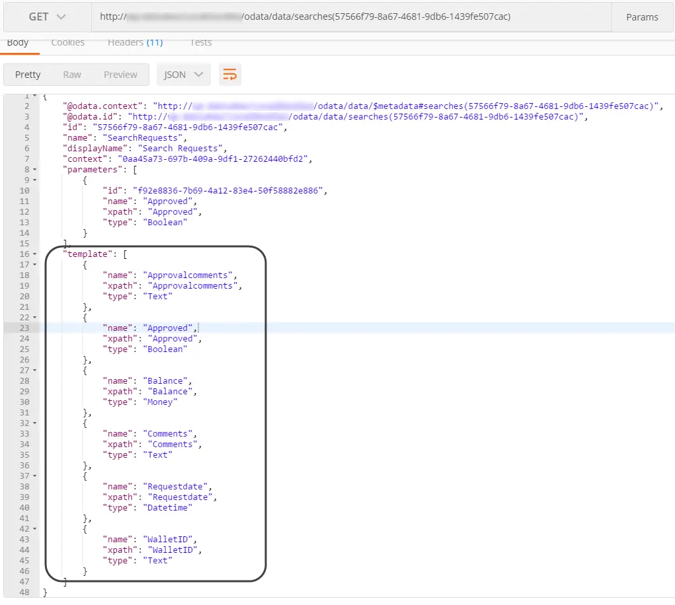Click the "WalletID" xpath value on line 44
675x605 pixels.
173,550
